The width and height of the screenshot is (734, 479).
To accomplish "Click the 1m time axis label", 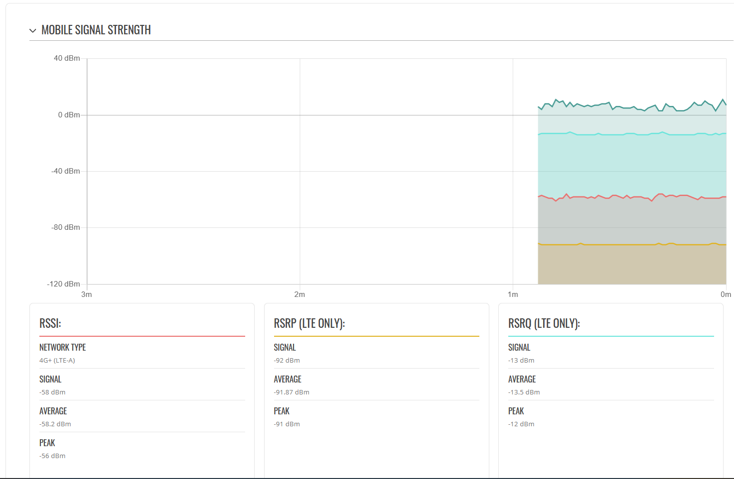I will 513,294.
